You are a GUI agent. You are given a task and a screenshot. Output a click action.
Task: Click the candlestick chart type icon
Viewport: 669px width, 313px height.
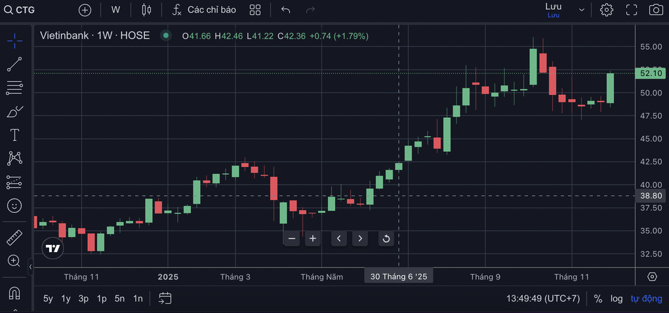pos(146,10)
